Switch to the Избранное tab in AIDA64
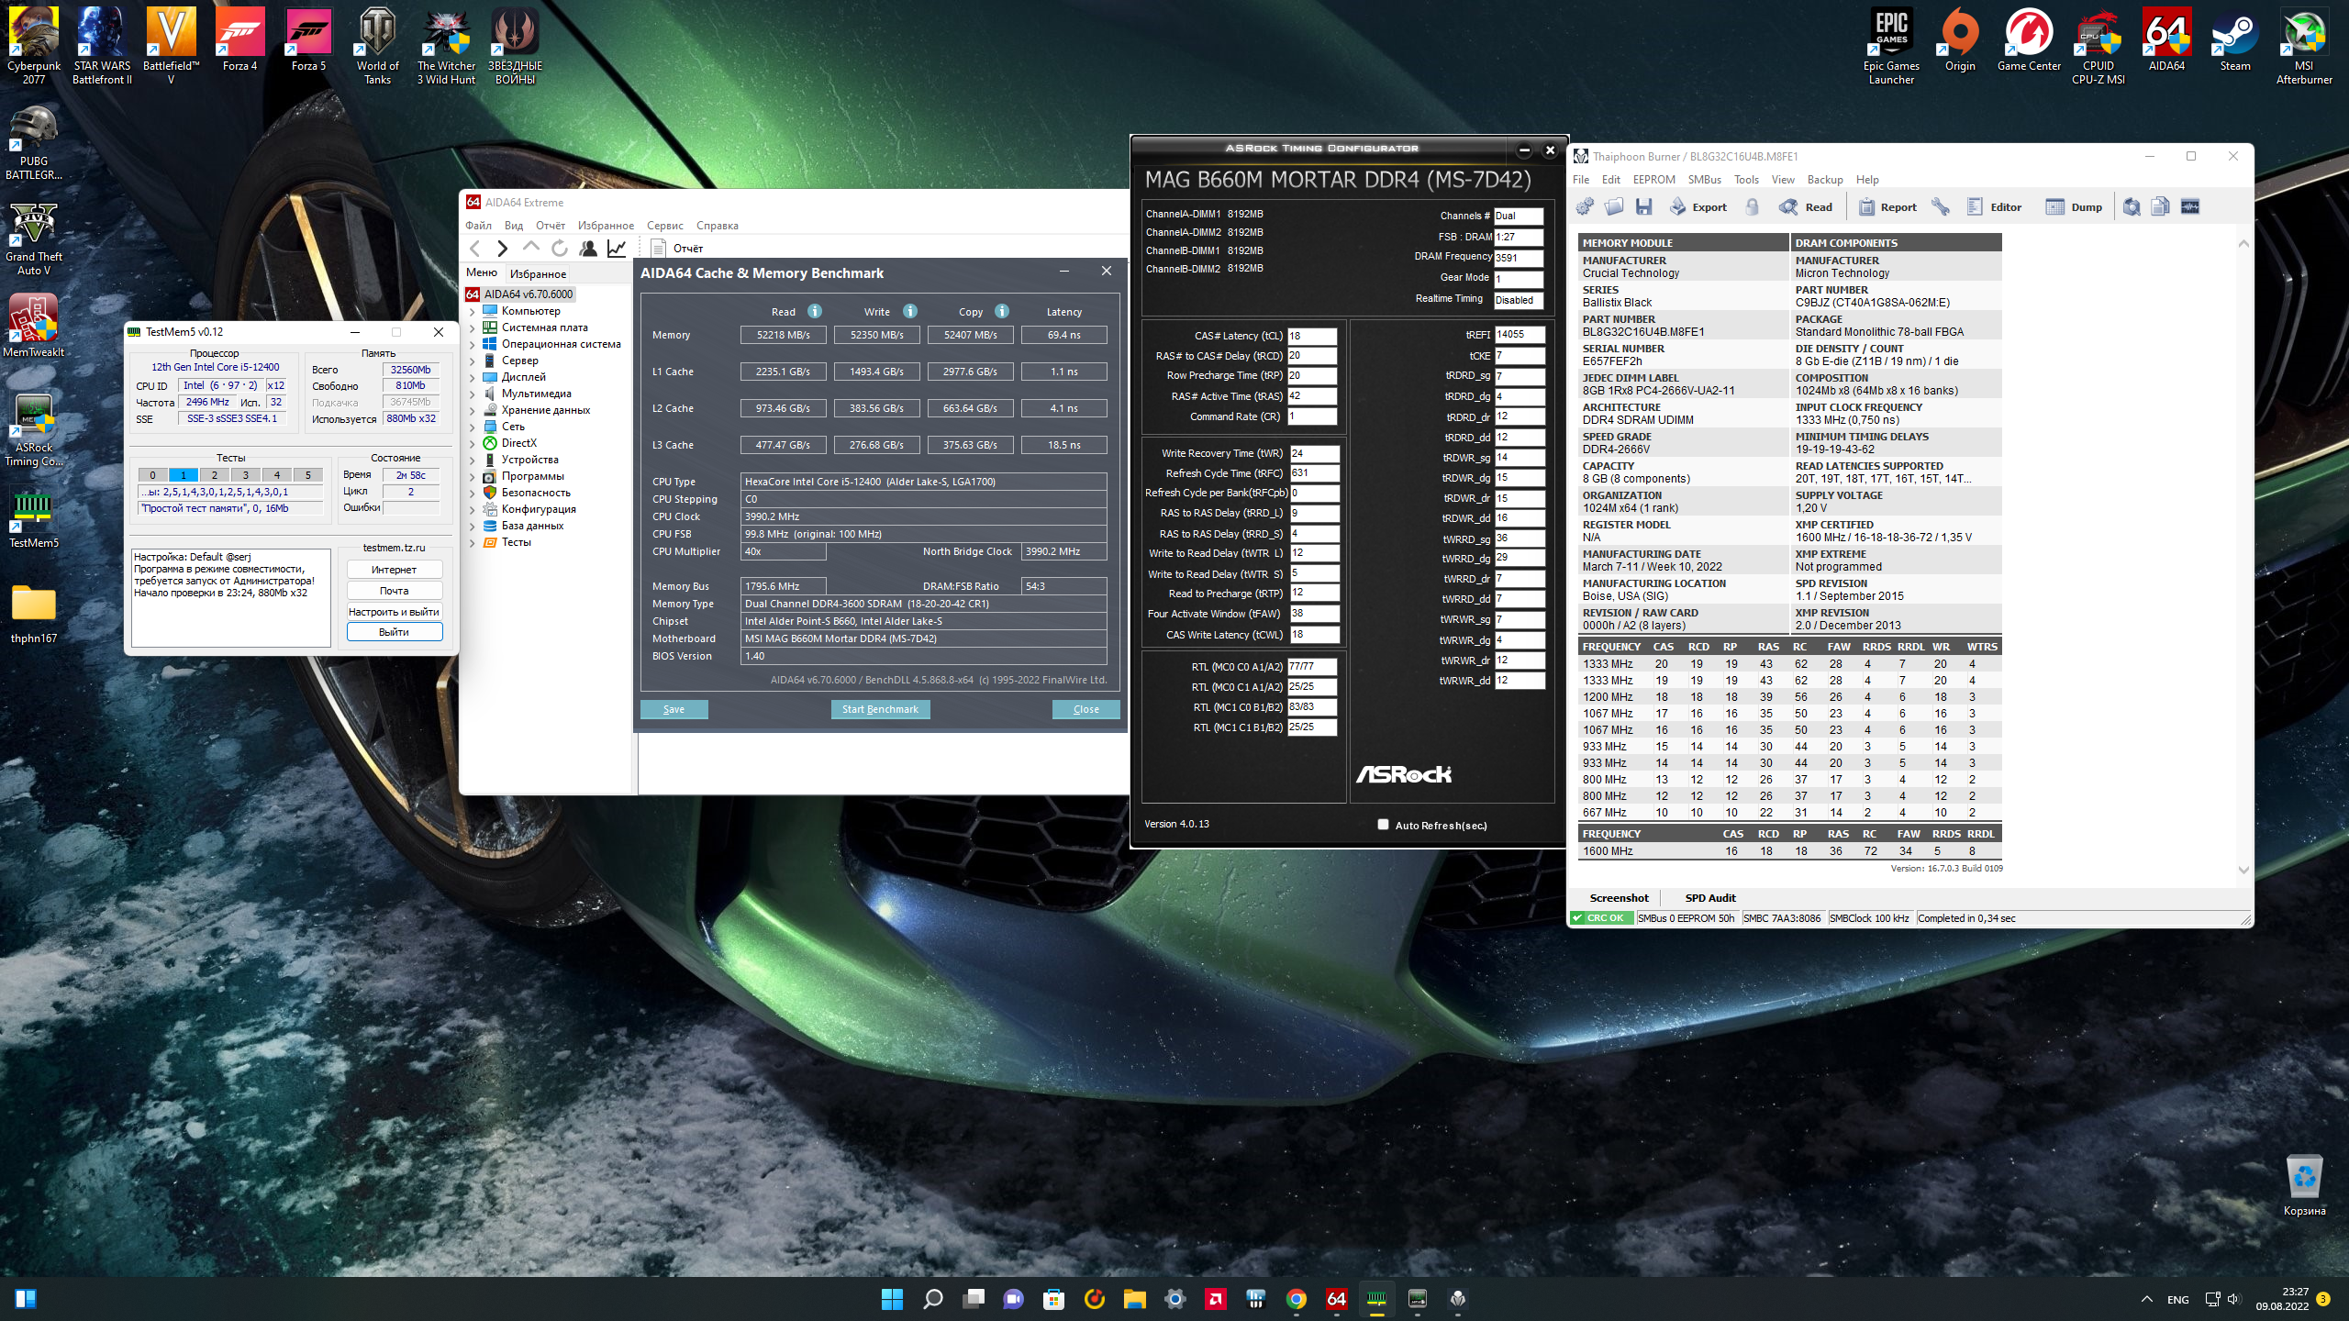This screenshot has width=2349, height=1321. [538, 274]
